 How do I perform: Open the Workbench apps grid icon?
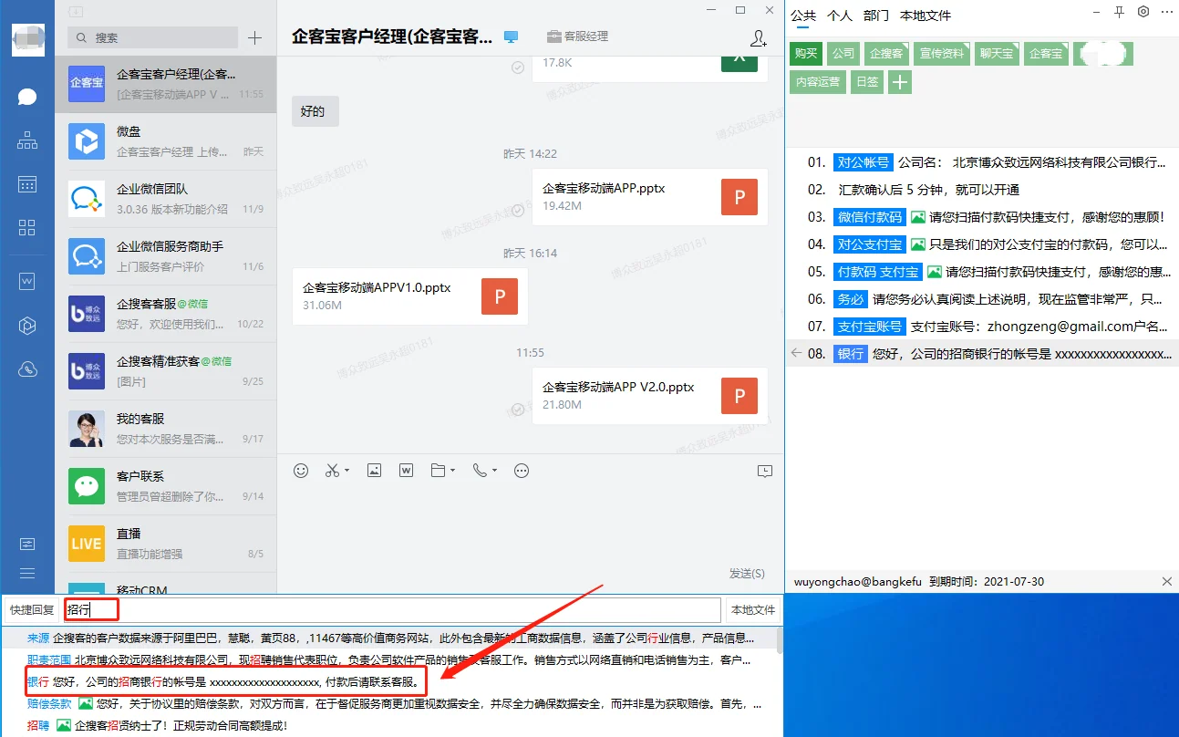pos(27,227)
